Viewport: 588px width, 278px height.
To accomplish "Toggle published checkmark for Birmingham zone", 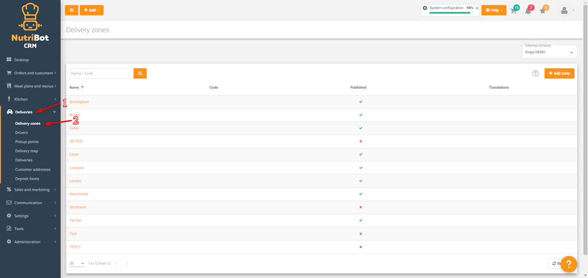I will (x=361, y=102).
